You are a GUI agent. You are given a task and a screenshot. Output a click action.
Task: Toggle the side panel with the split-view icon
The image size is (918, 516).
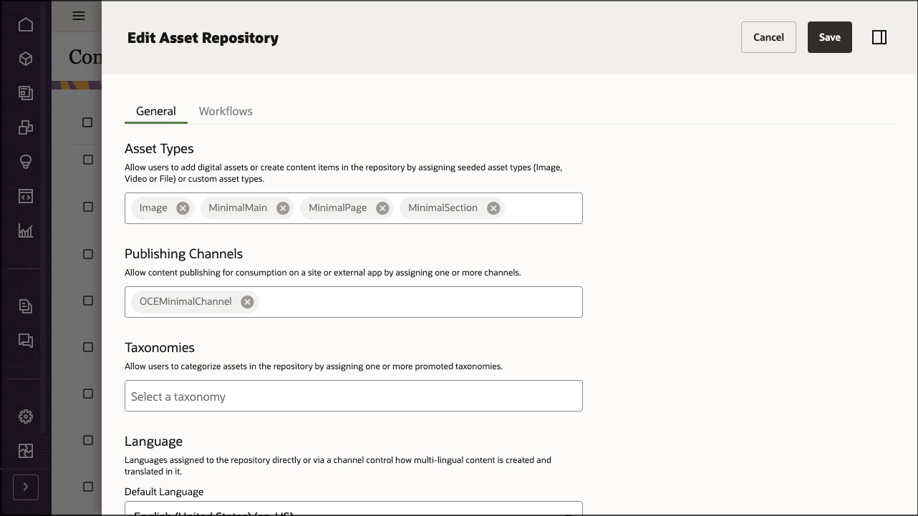879,36
